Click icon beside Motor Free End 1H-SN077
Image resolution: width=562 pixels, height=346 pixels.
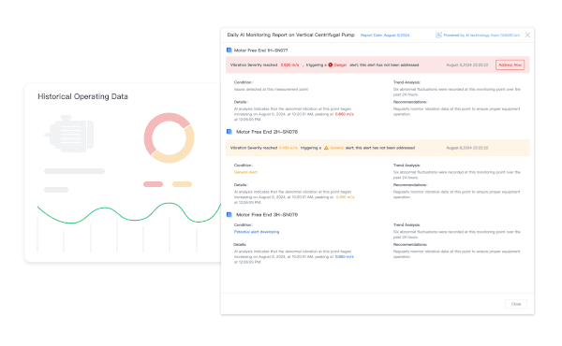point(229,50)
